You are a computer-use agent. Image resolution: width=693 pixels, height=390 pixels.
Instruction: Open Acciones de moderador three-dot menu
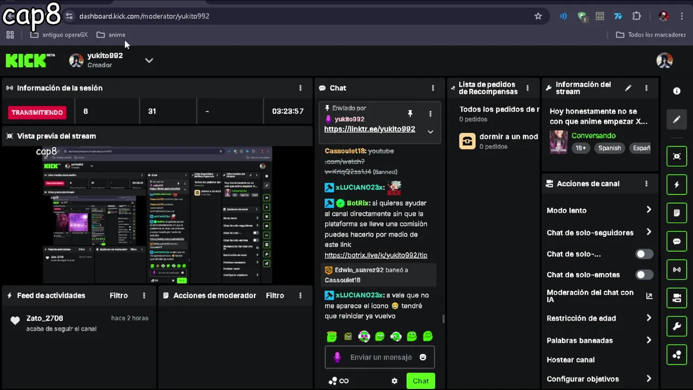point(300,295)
